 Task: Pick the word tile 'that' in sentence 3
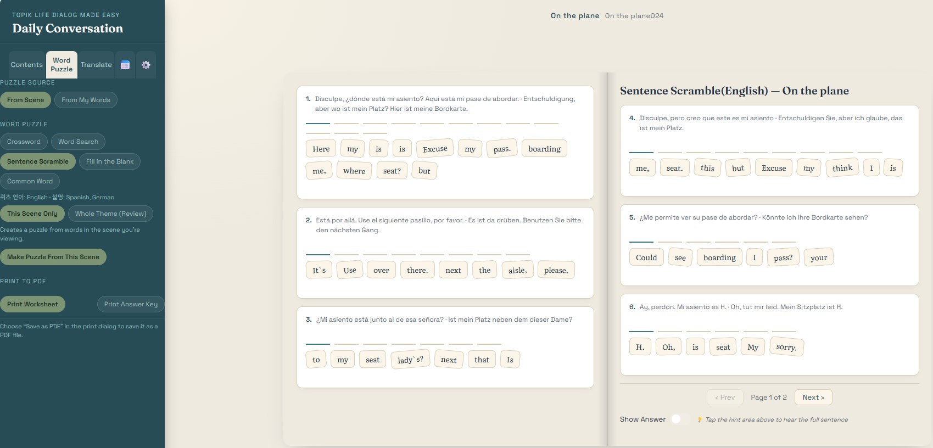(x=482, y=360)
